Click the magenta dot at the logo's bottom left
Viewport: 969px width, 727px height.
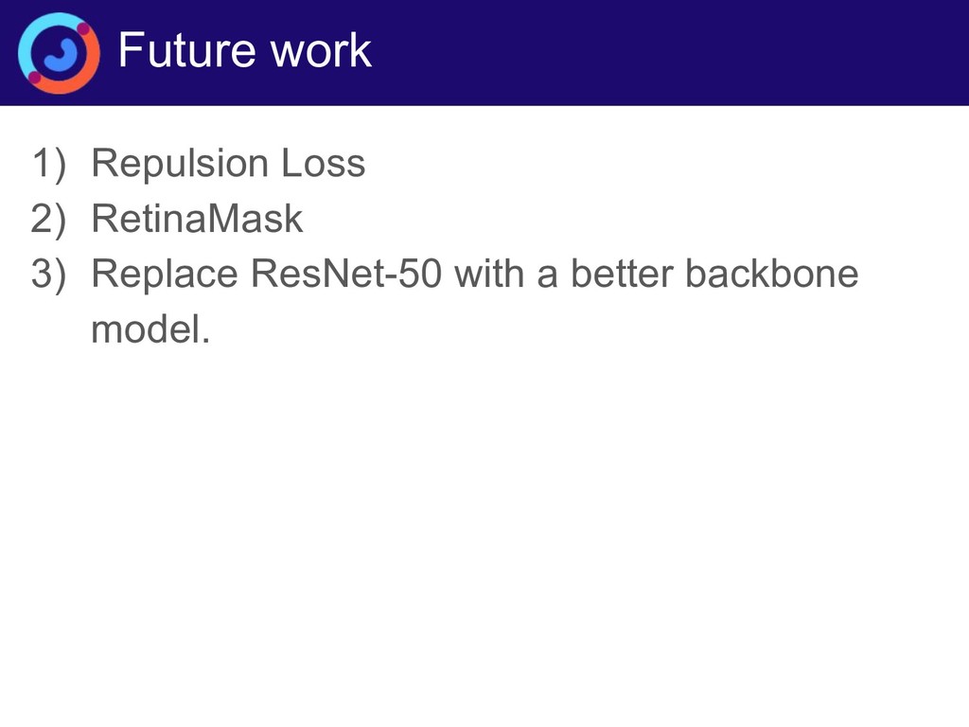coord(35,78)
